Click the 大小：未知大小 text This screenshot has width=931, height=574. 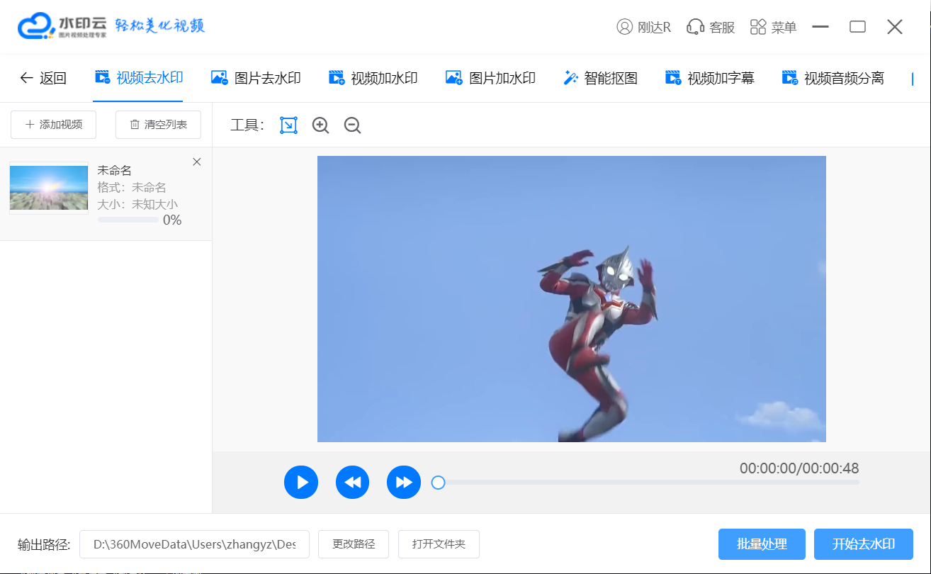137,204
